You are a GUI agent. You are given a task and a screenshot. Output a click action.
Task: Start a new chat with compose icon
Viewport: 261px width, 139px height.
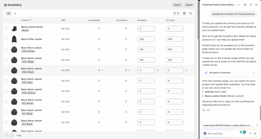[x=245, y=5]
